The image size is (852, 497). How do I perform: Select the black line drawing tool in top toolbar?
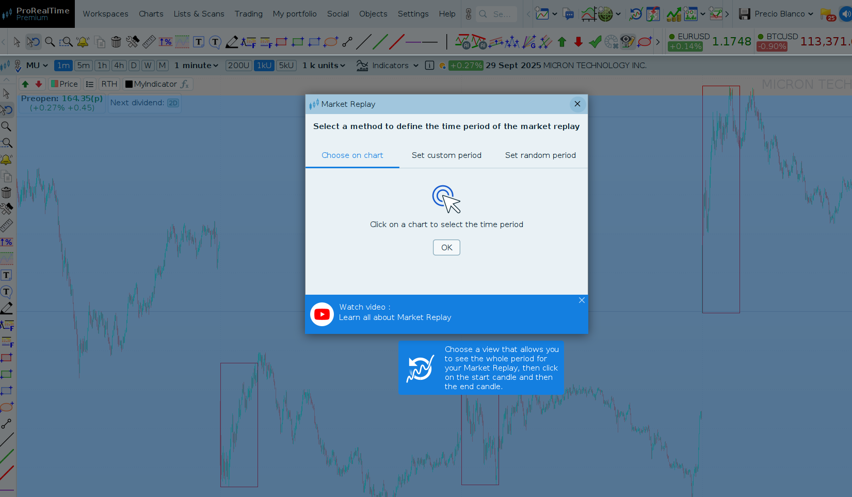(364, 42)
